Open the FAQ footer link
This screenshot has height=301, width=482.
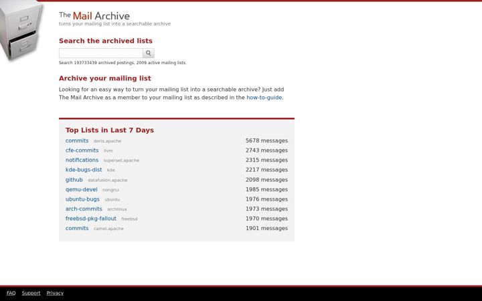[11, 293]
